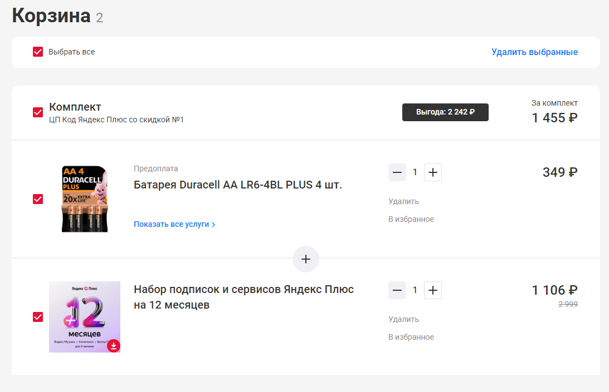Open the Duracell battery product image
Viewport: 609px width, 392px height.
(x=85, y=199)
